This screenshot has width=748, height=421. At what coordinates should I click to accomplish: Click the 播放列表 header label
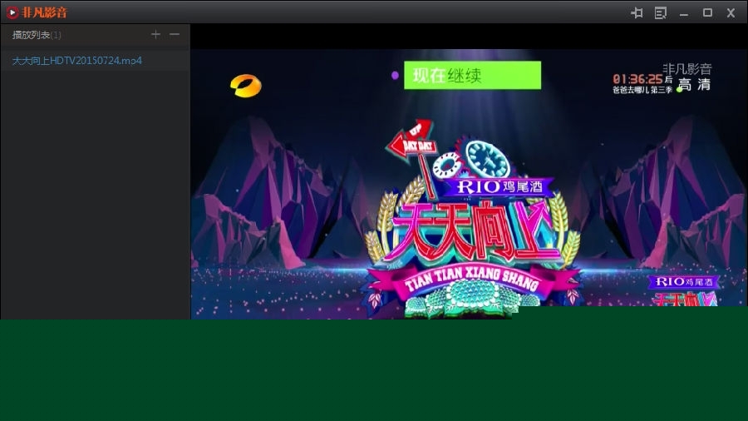point(37,35)
